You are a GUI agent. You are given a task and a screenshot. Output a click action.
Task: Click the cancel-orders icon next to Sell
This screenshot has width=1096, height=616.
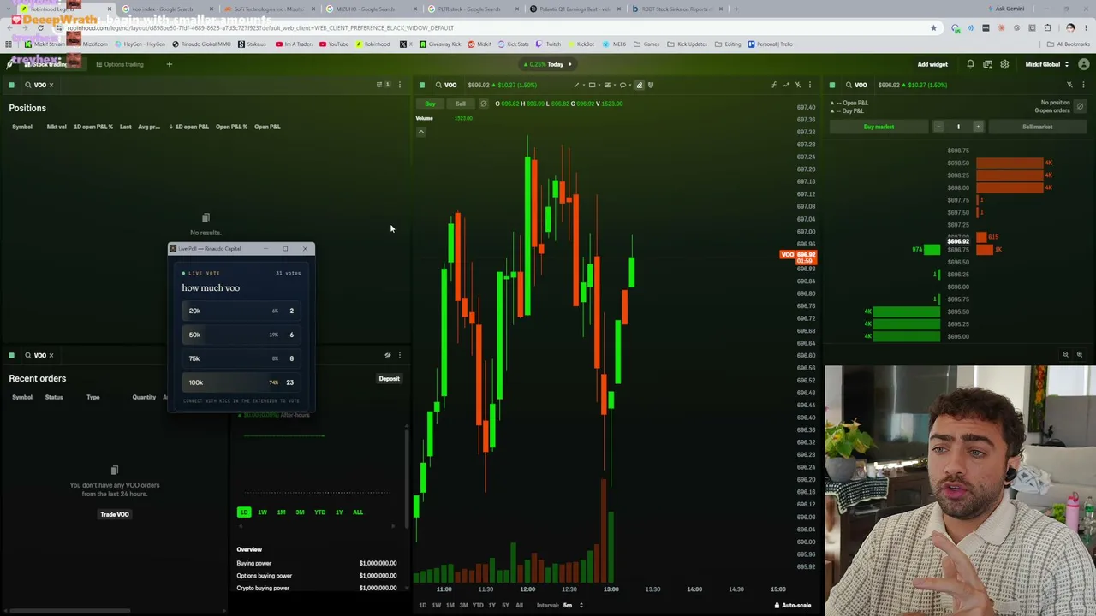484,104
